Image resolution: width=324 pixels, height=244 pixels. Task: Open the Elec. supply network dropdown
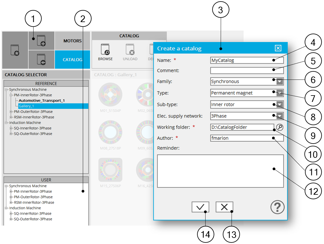tap(280, 116)
